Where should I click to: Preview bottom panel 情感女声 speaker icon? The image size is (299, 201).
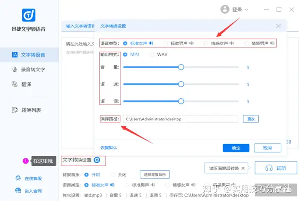(x=194, y=185)
